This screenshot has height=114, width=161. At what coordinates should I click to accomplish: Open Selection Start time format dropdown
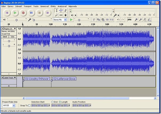pos(49,105)
